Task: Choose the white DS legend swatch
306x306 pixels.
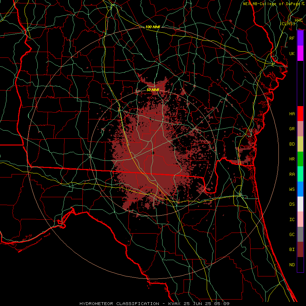Action: (300, 204)
